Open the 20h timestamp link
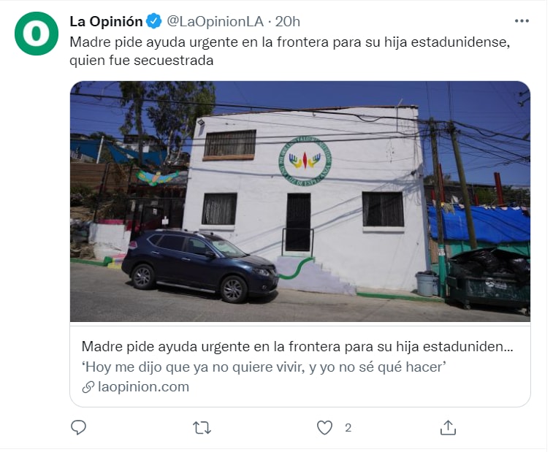 click(287, 21)
